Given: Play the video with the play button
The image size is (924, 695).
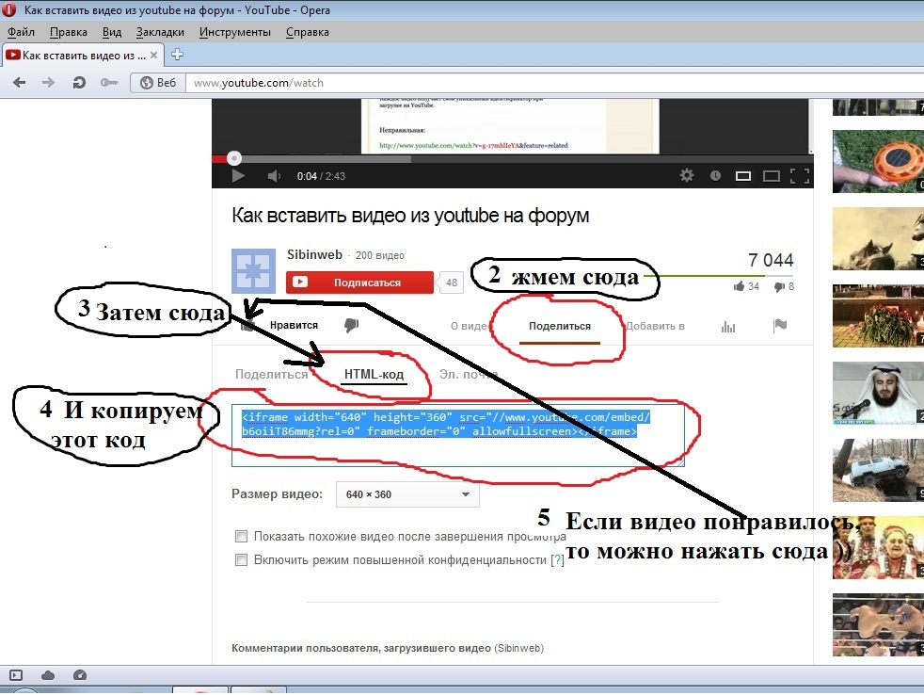Looking at the screenshot, I should click(x=238, y=176).
